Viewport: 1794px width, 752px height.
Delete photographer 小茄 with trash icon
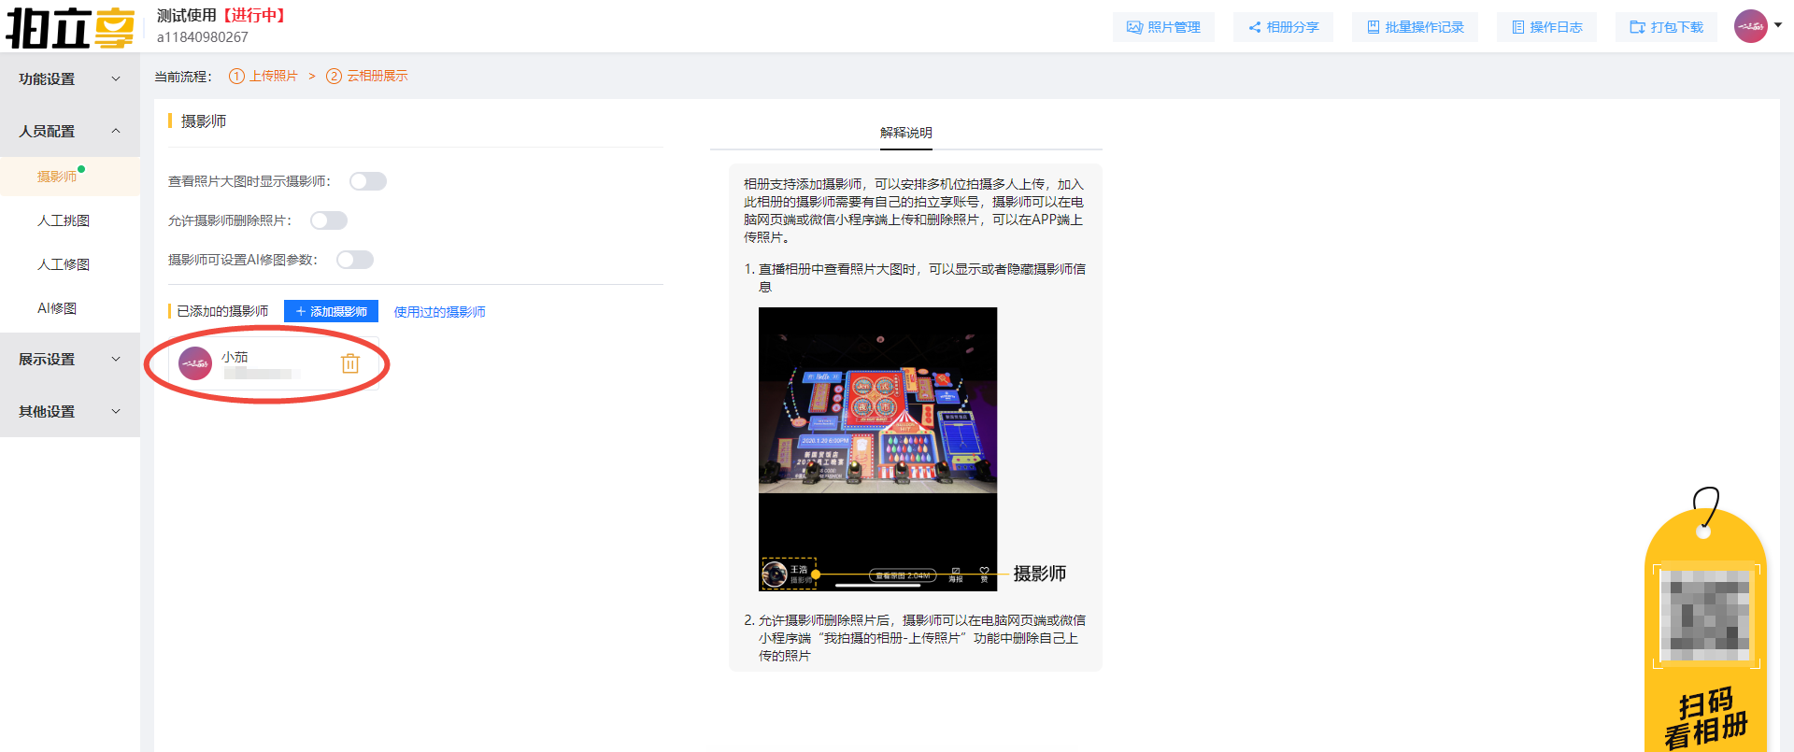[350, 363]
